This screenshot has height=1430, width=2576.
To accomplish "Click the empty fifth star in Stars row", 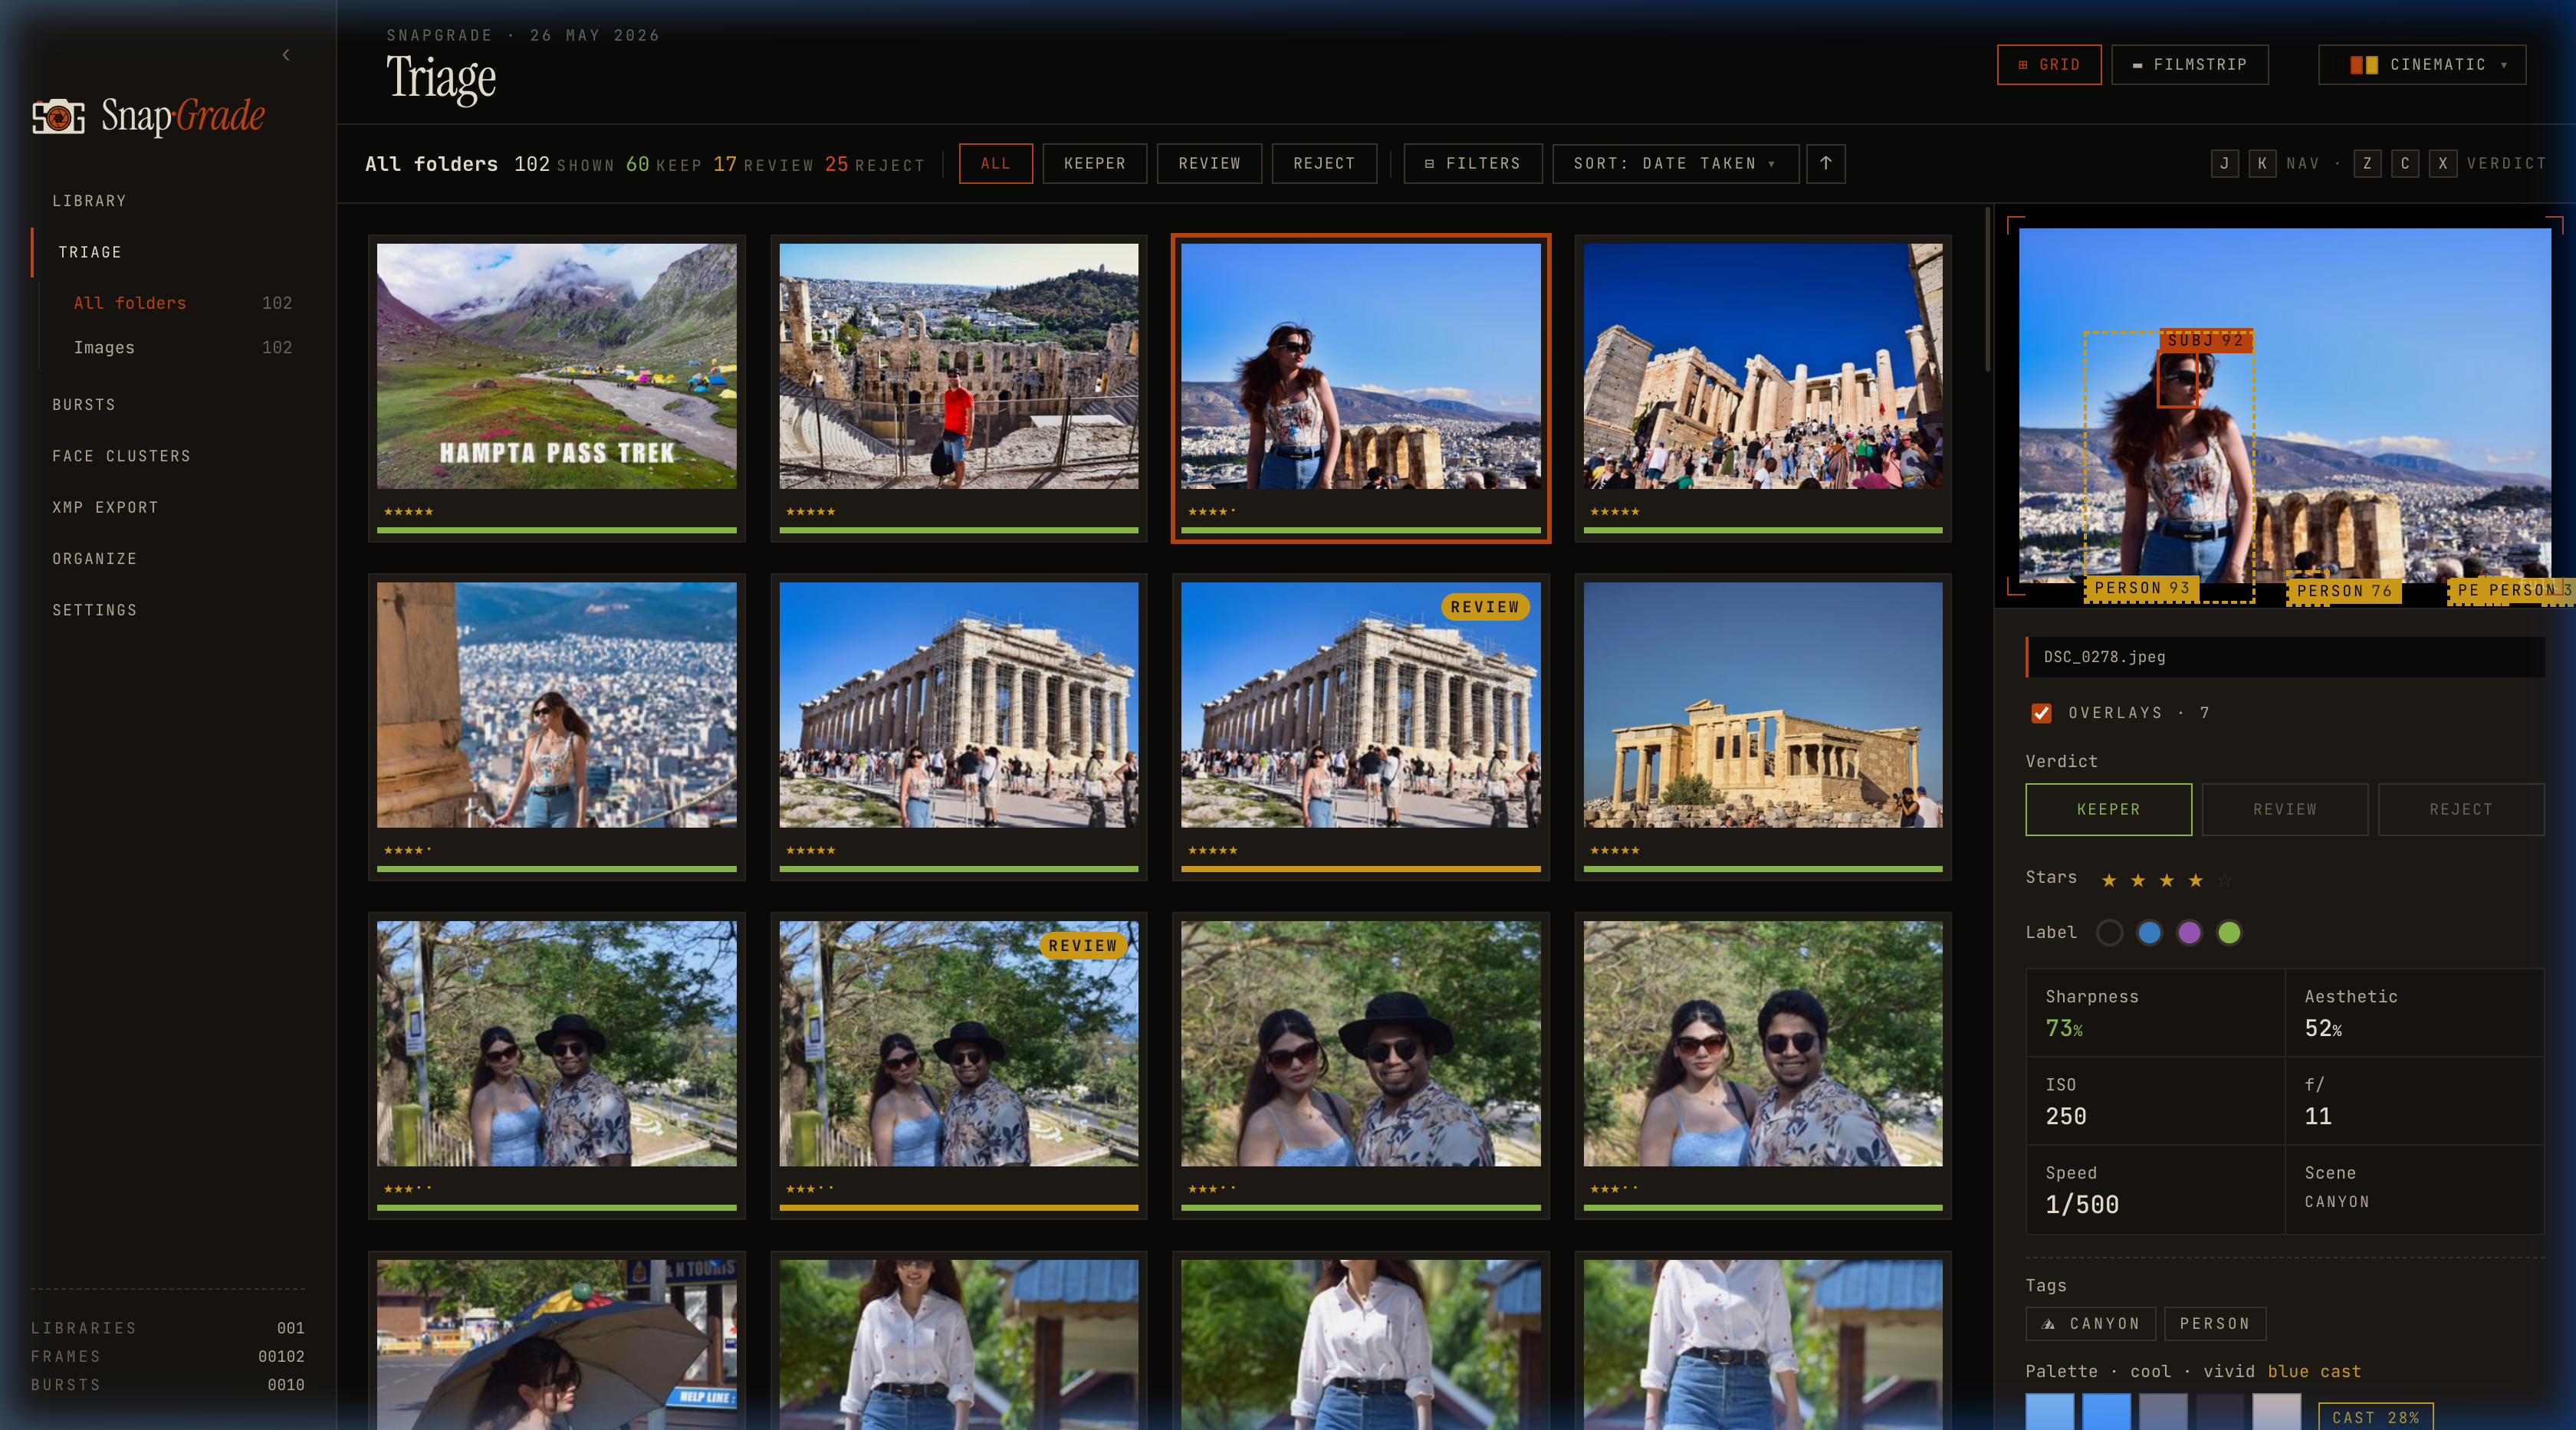I will point(2224,880).
